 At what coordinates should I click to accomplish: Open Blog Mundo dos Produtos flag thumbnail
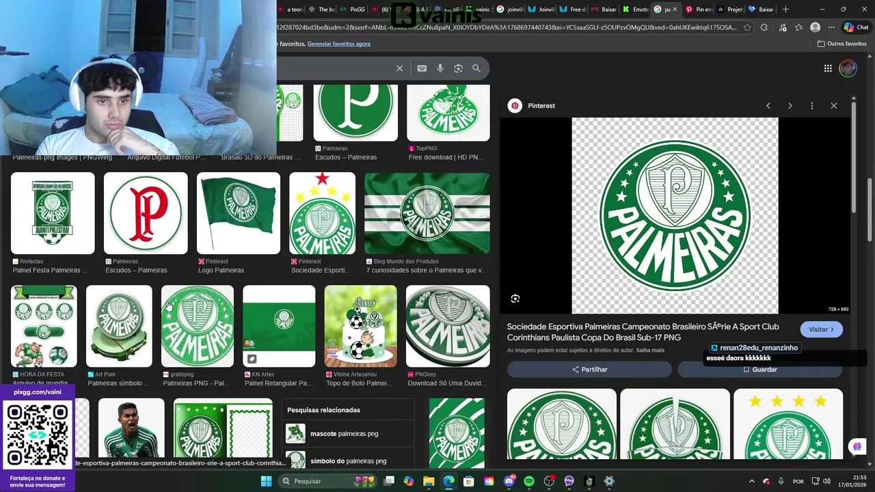tap(427, 213)
